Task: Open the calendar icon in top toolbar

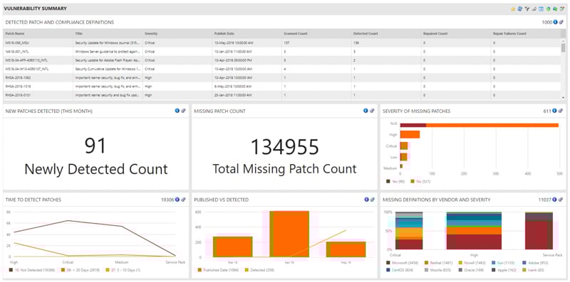Action: click(x=541, y=9)
